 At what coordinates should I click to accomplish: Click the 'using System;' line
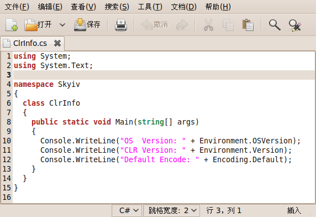tap(42, 56)
